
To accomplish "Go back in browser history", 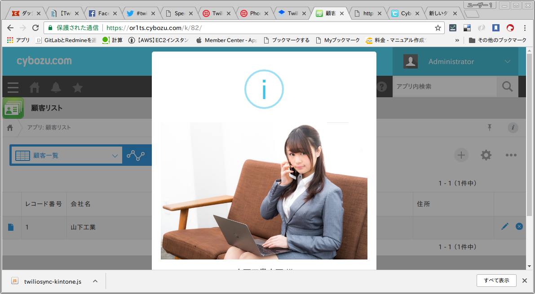I will pyautogui.click(x=10, y=28).
